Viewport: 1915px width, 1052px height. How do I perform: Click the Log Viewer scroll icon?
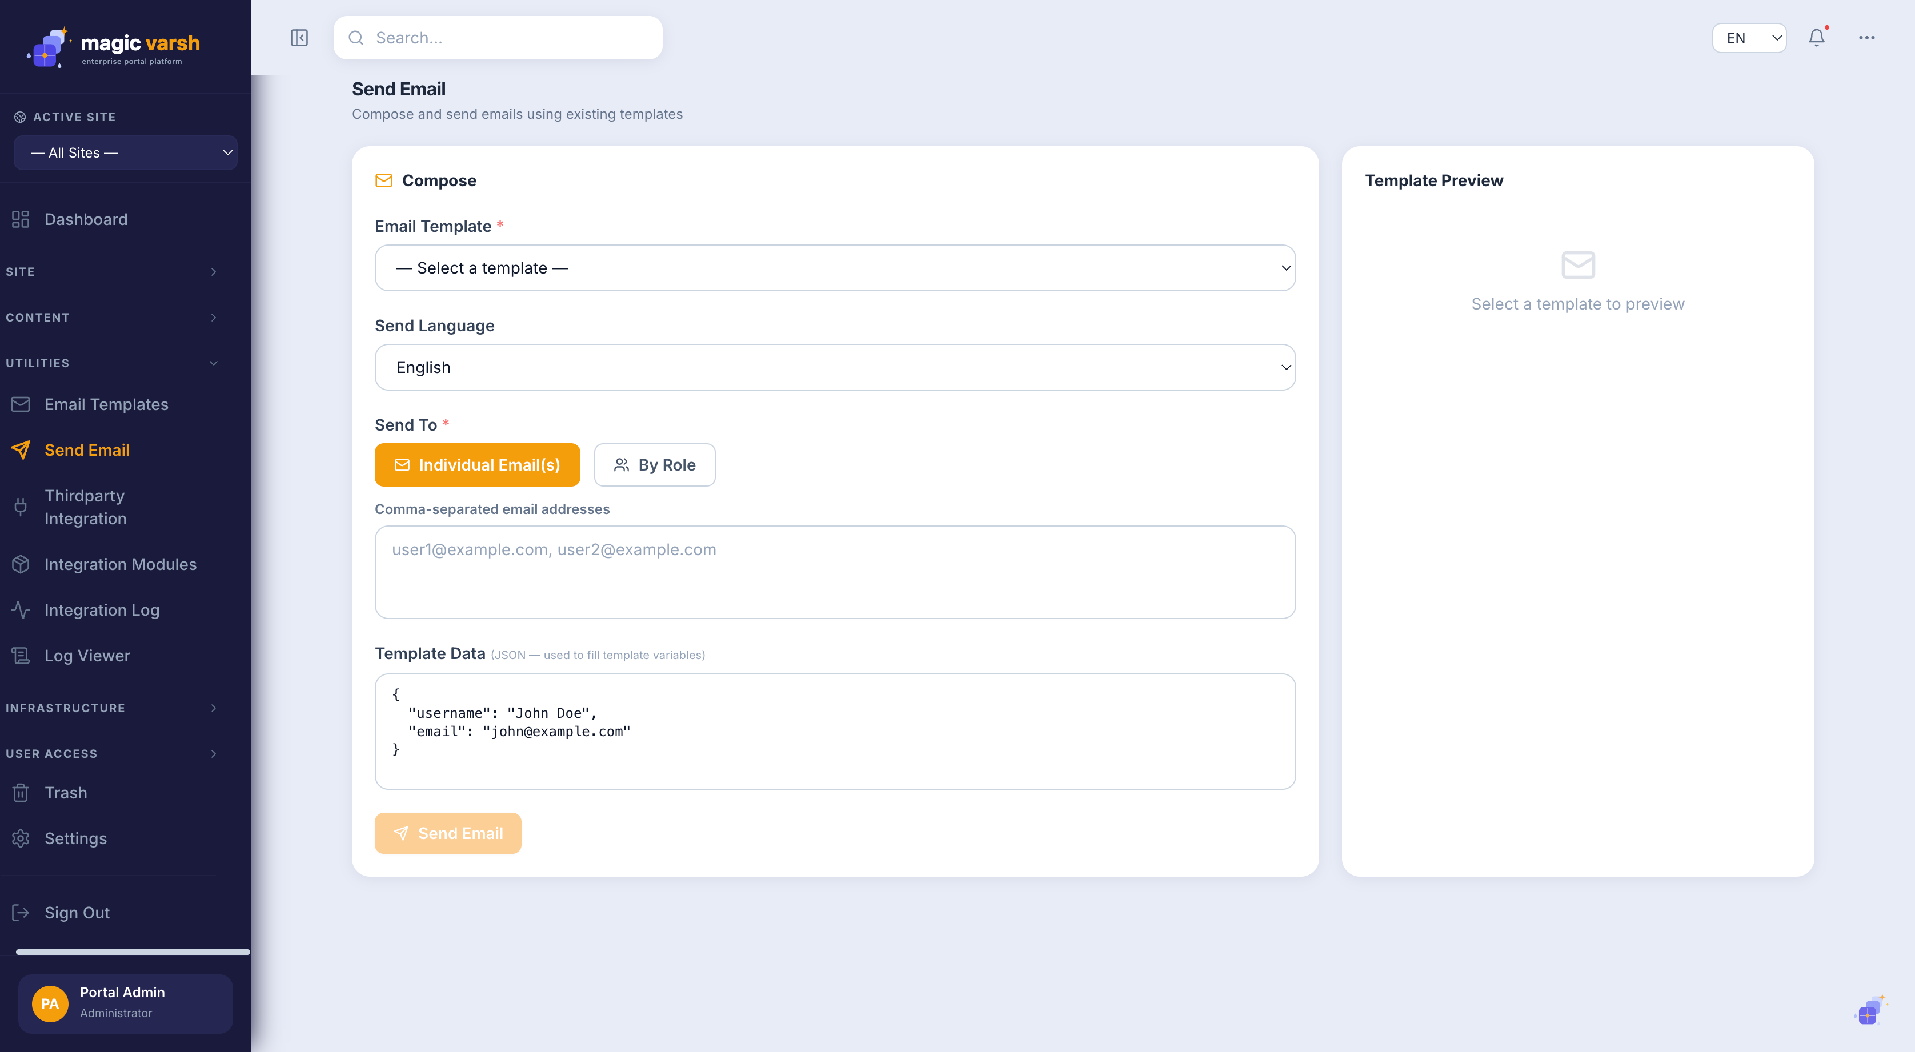[x=21, y=655]
